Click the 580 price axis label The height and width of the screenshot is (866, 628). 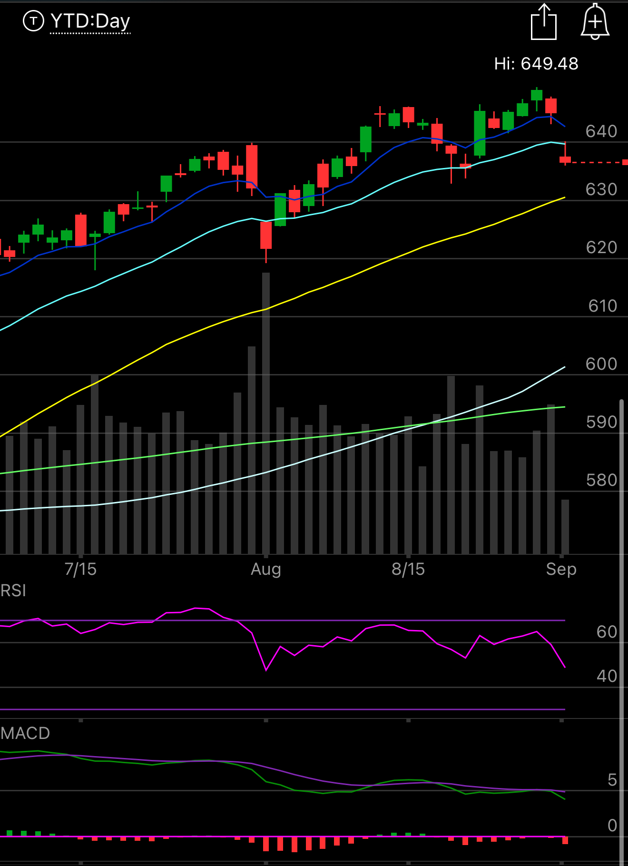point(601,480)
